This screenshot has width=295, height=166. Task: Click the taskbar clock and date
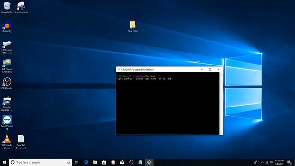(x=279, y=162)
